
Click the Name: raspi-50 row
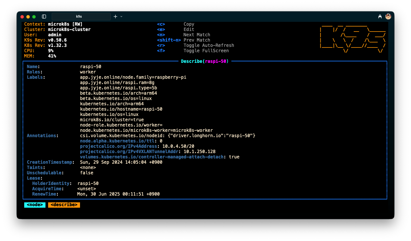tap(64, 67)
